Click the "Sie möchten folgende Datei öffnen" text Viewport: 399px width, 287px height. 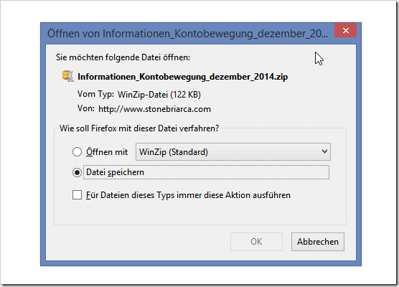[x=123, y=57]
